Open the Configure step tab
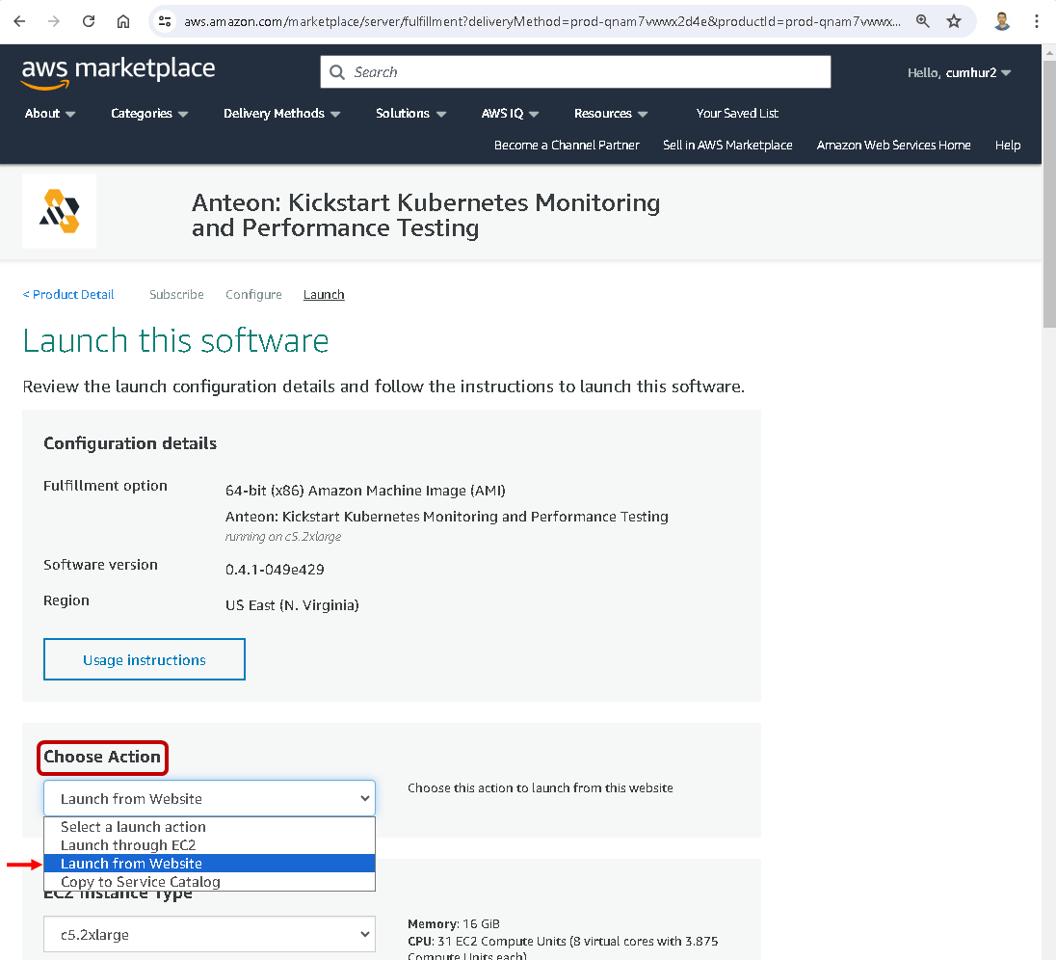 (x=253, y=295)
